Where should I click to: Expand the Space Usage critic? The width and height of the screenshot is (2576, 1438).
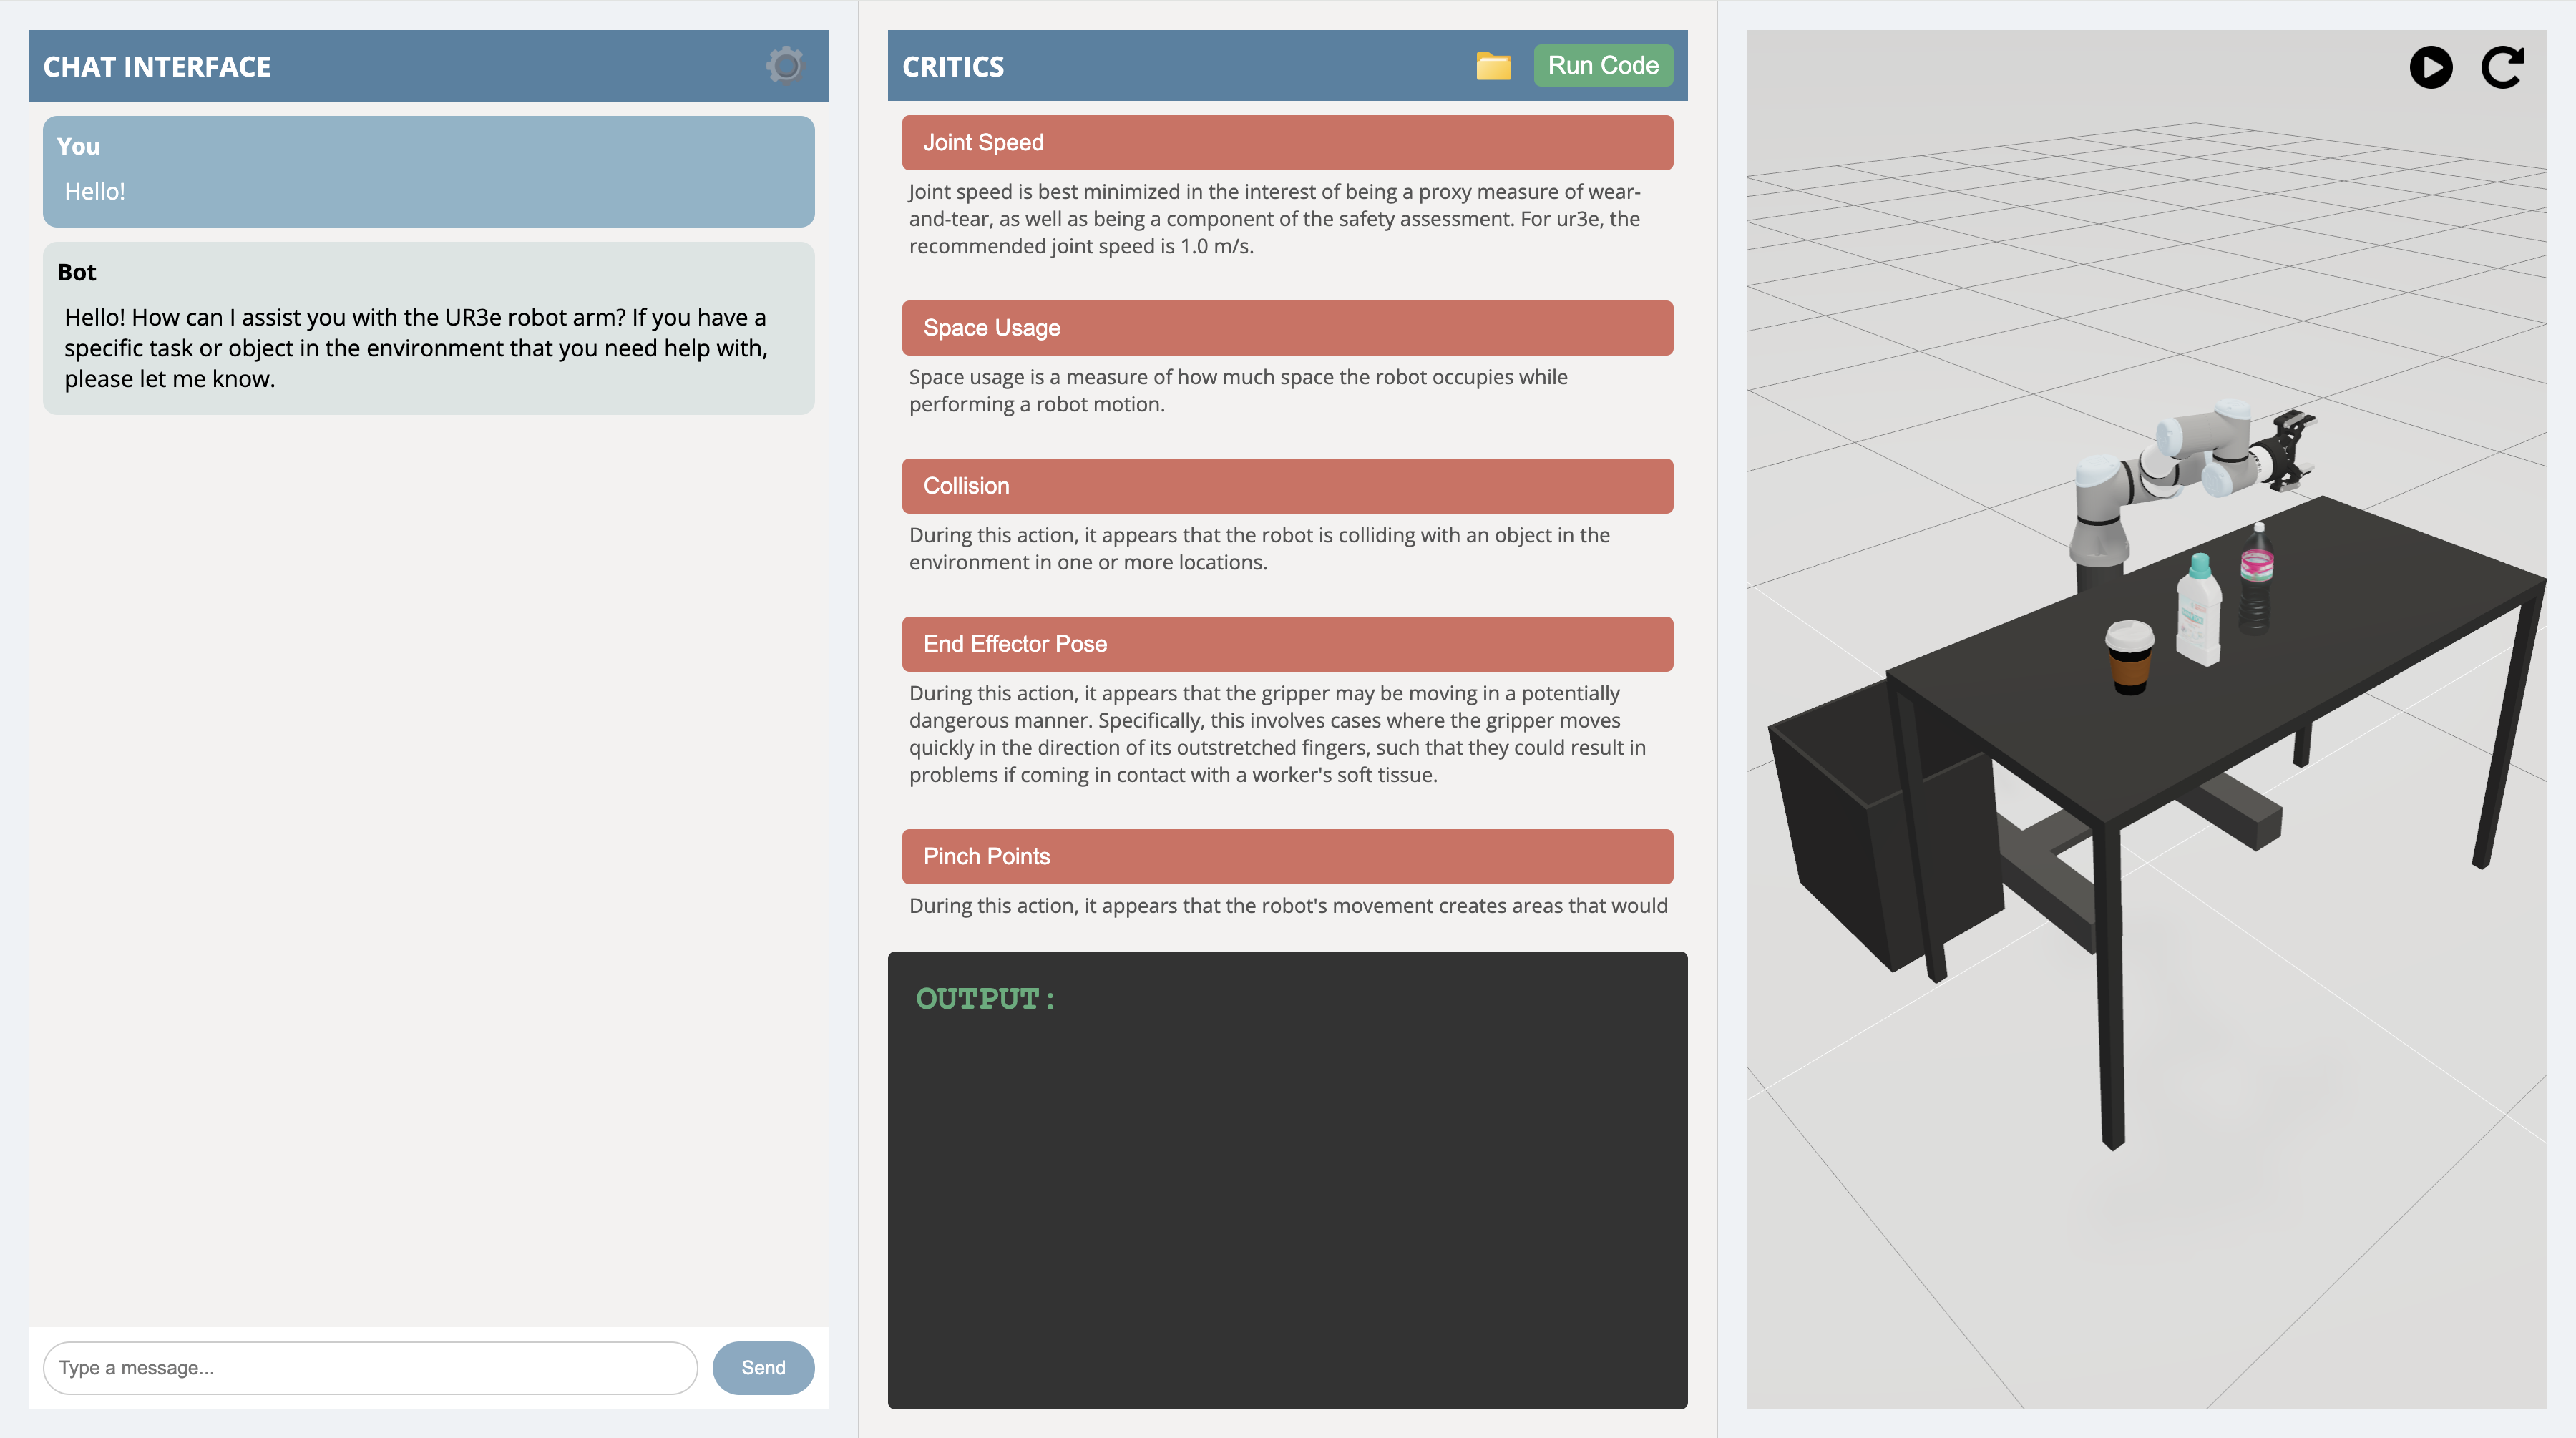[x=1287, y=327]
